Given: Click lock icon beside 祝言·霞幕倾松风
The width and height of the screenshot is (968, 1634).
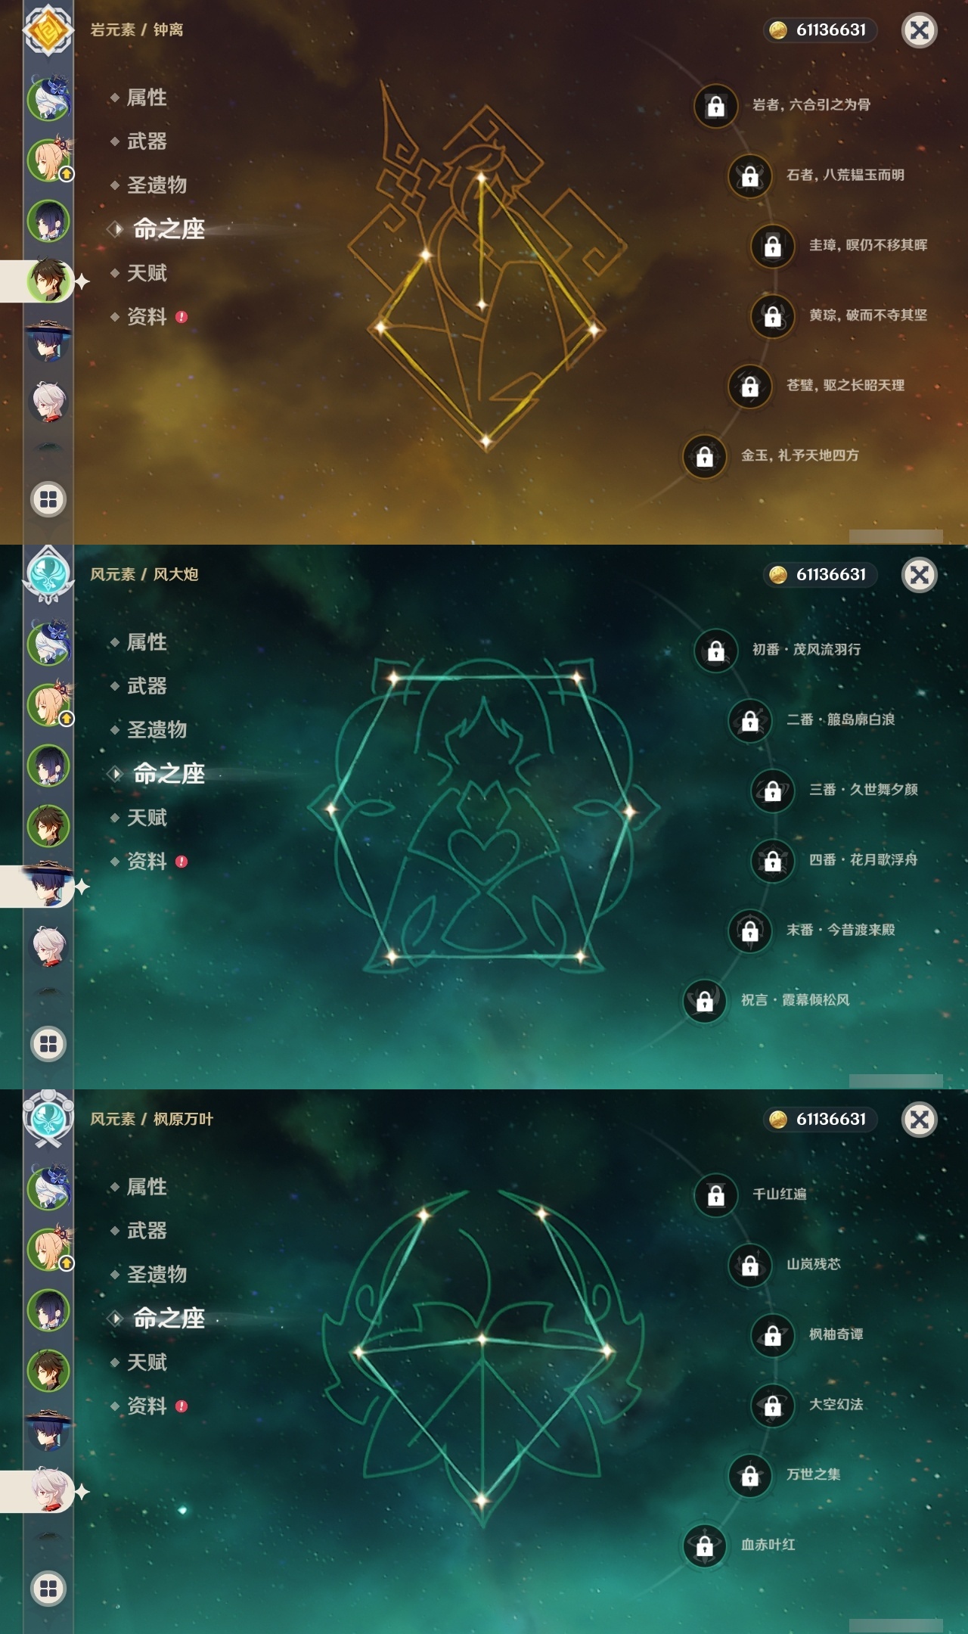Looking at the screenshot, I should pyautogui.click(x=704, y=1002).
